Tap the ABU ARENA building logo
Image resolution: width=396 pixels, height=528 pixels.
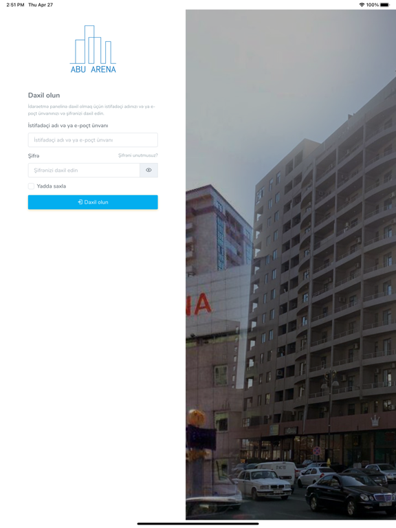(93, 49)
